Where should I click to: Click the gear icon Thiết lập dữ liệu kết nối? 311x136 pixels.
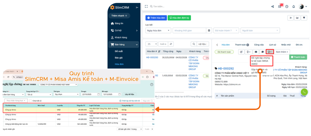(x=120, y=101)
